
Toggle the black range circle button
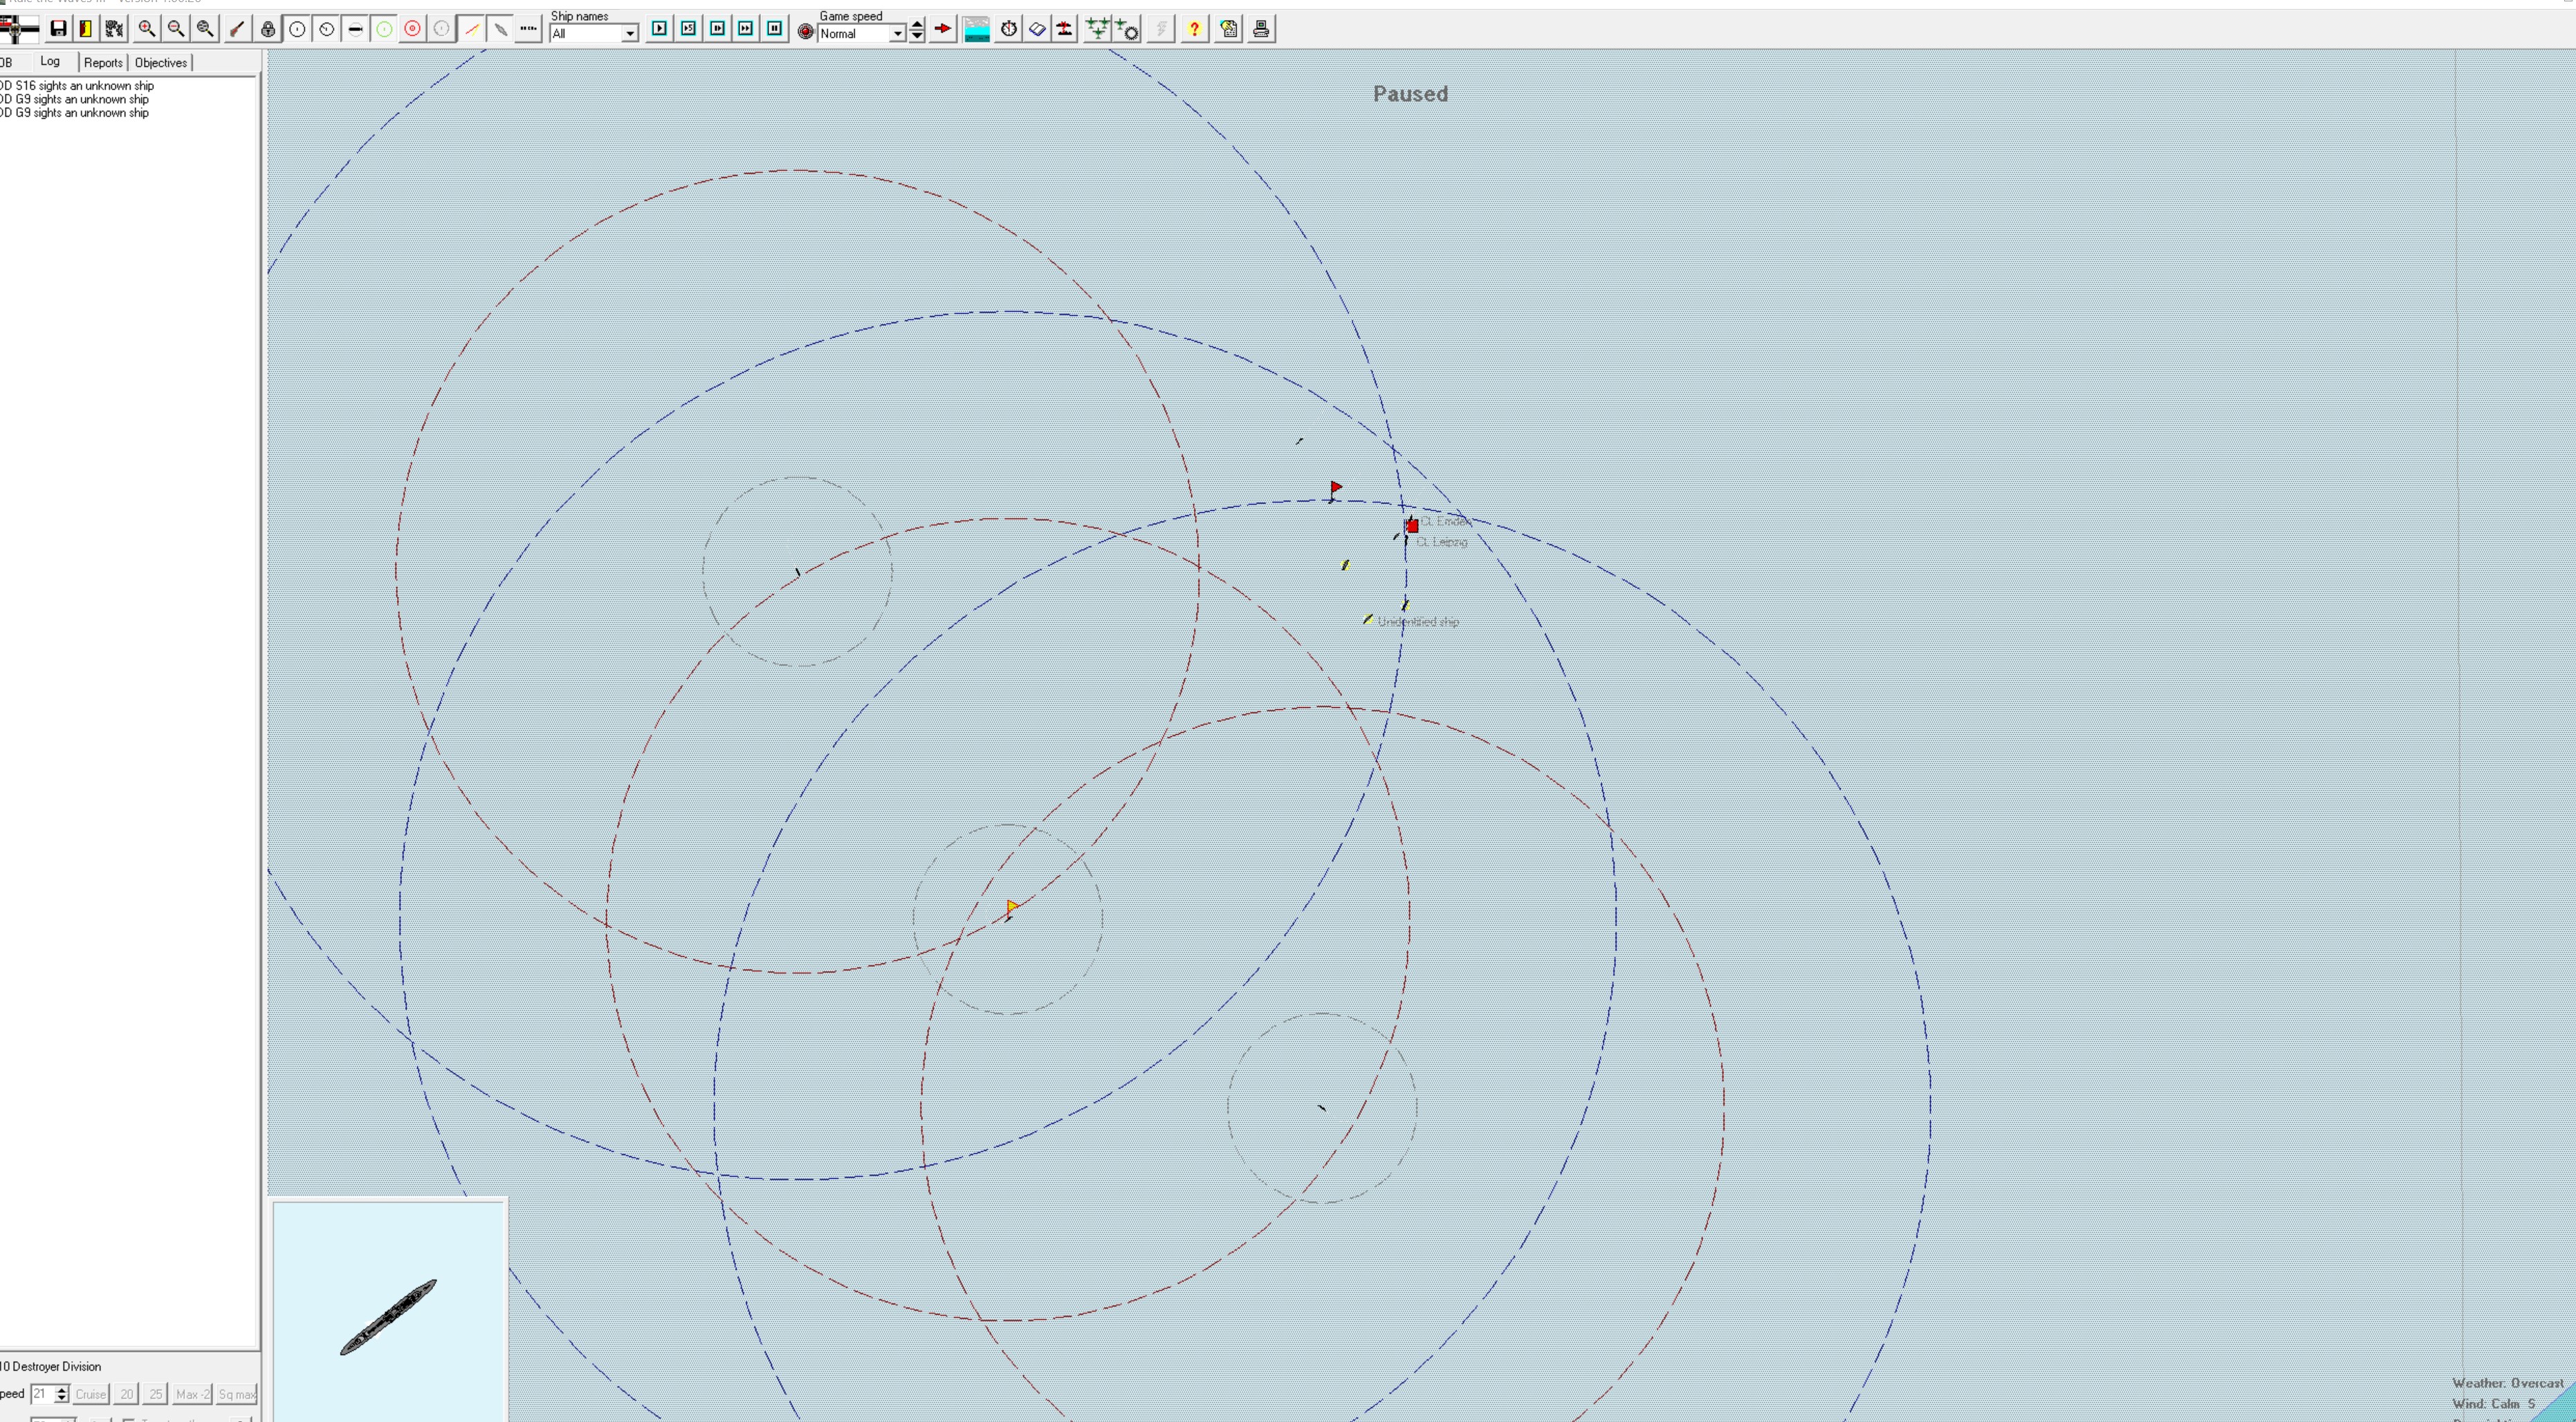(x=297, y=29)
